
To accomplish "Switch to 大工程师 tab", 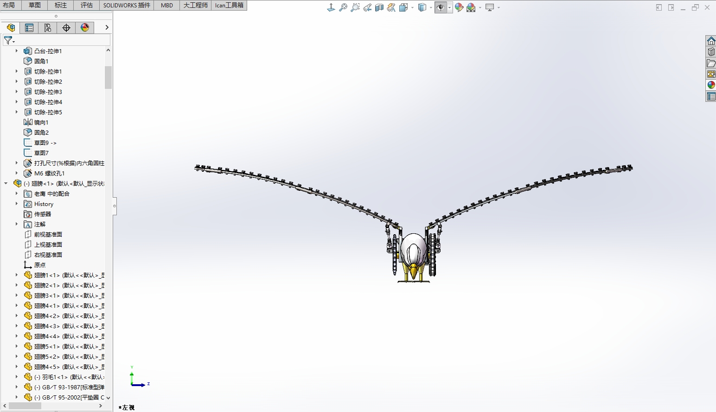I will coord(196,5).
